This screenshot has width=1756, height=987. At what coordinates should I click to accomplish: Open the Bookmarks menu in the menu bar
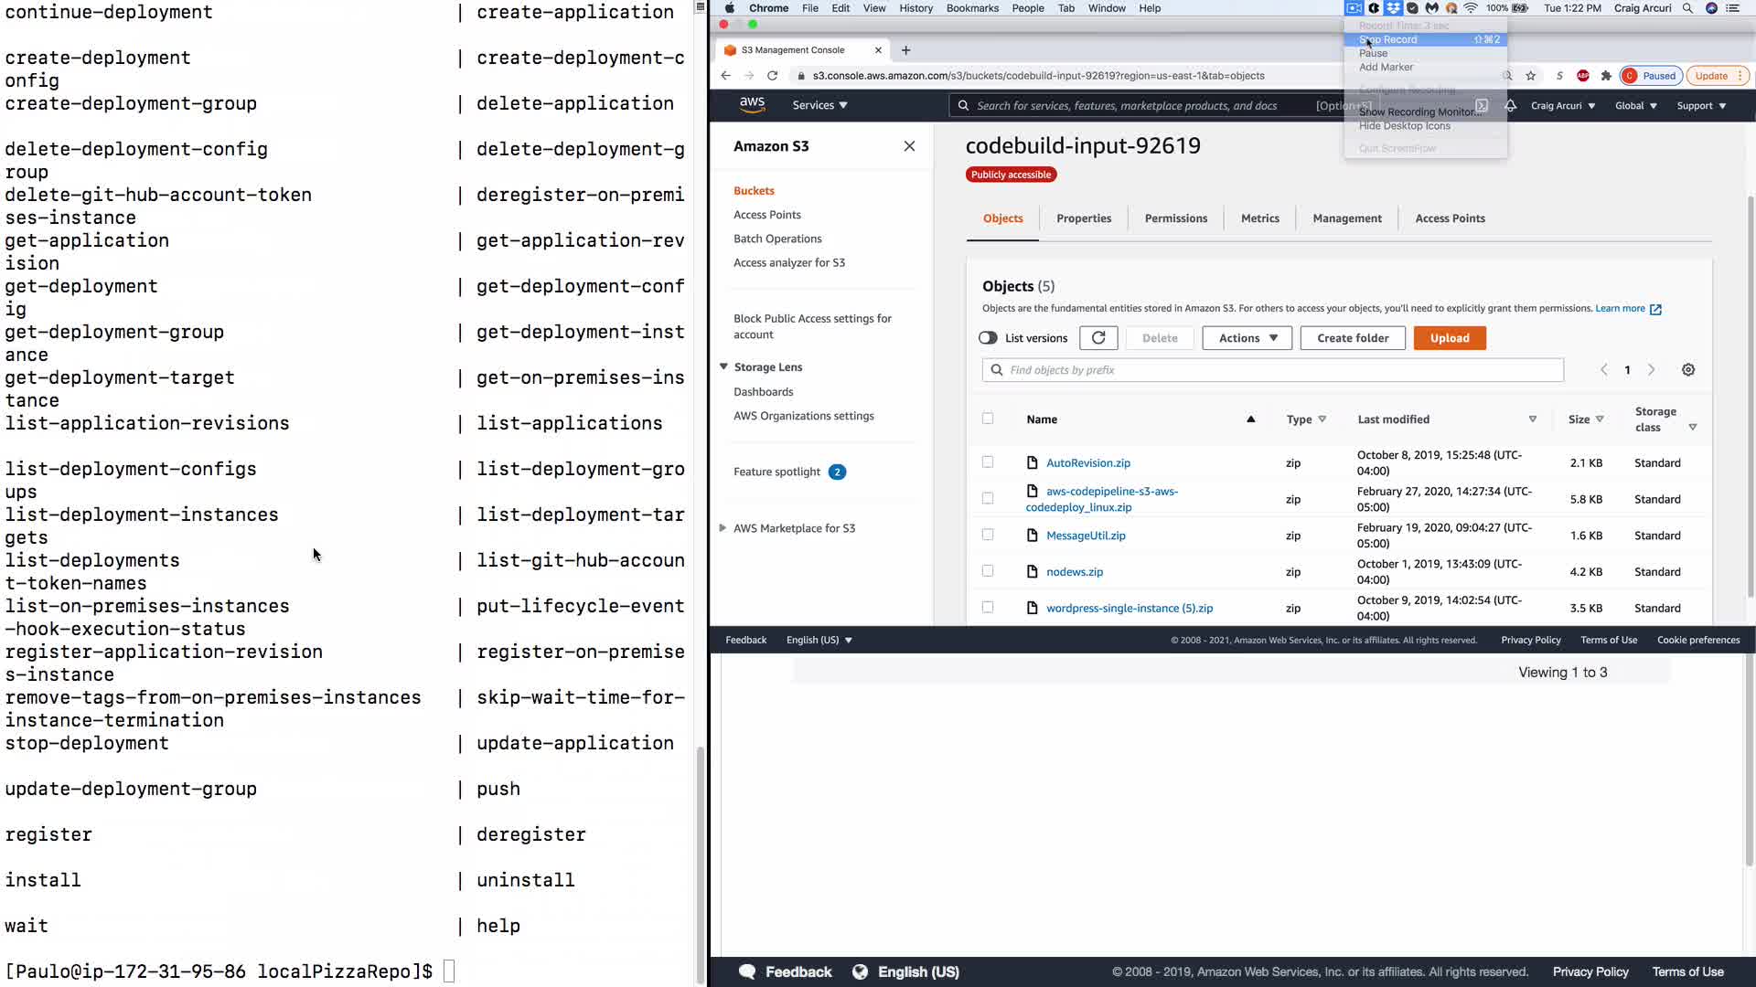coord(971,8)
